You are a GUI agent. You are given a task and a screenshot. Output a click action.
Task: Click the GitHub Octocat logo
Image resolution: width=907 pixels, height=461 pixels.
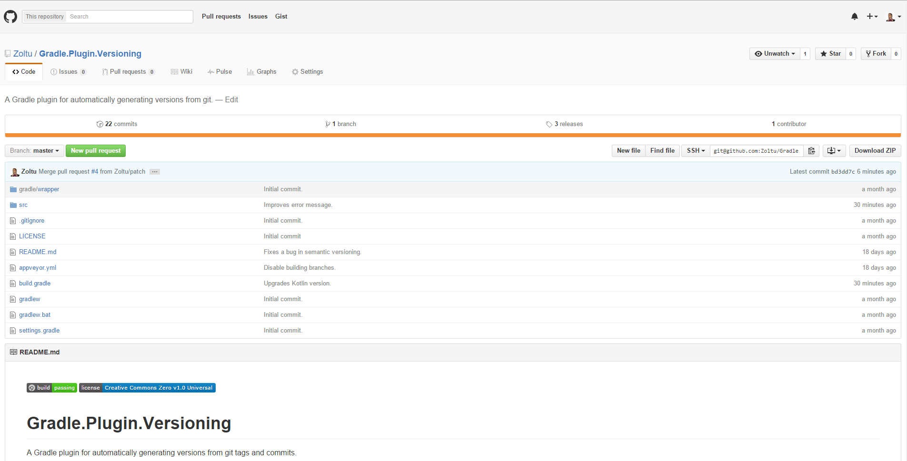pos(10,17)
